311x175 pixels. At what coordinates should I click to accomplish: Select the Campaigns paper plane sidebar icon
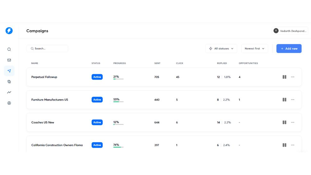click(9, 71)
